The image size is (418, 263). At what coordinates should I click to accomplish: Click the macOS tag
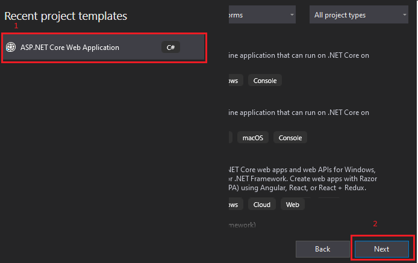tap(253, 138)
